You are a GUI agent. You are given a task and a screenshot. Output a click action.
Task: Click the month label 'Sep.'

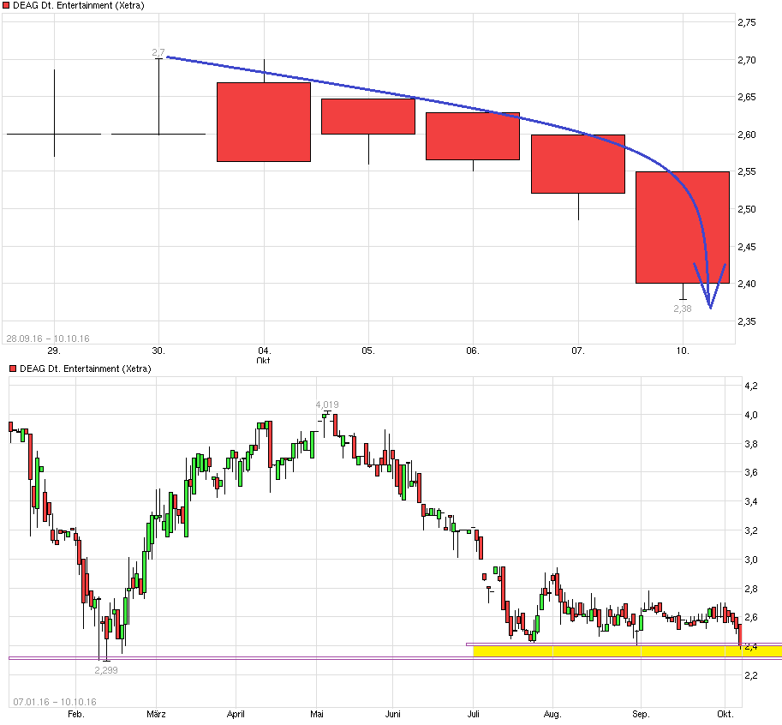[x=641, y=714]
